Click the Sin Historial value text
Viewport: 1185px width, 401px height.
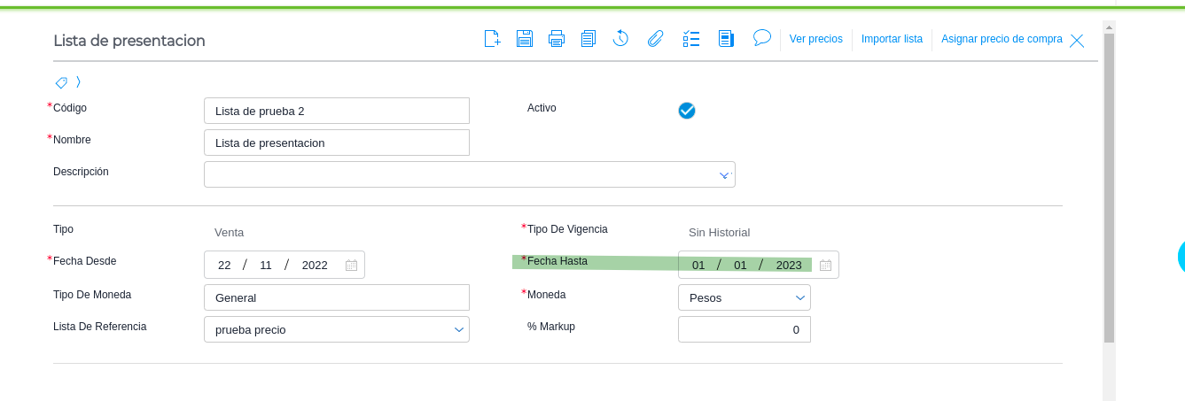pos(720,232)
